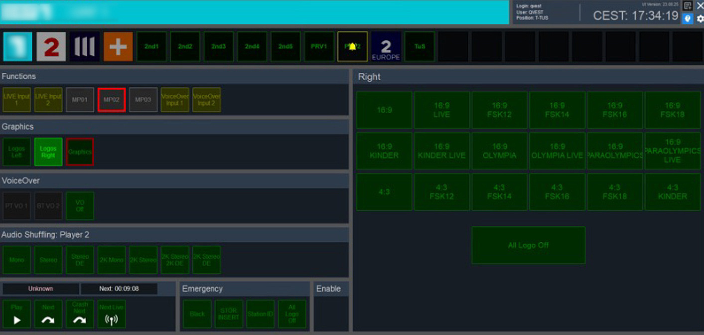
Task: Select the three-bars channel logo tile
Action: click(85, 47)
